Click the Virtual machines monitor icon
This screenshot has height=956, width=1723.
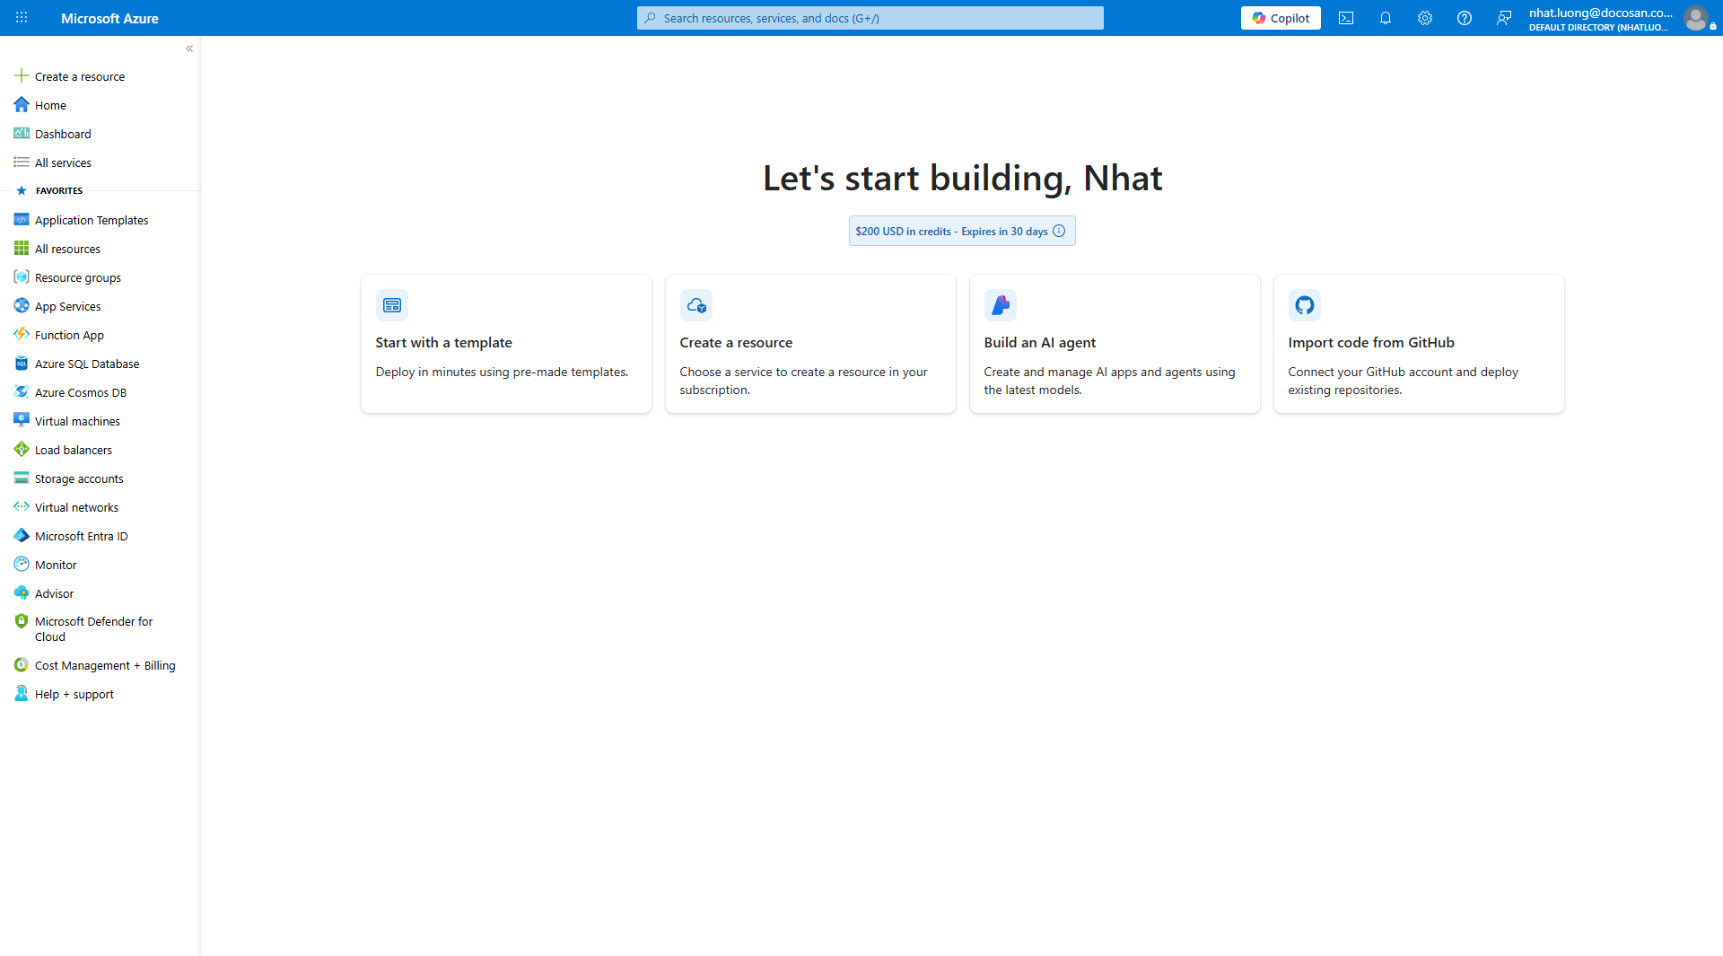(22, 421)
